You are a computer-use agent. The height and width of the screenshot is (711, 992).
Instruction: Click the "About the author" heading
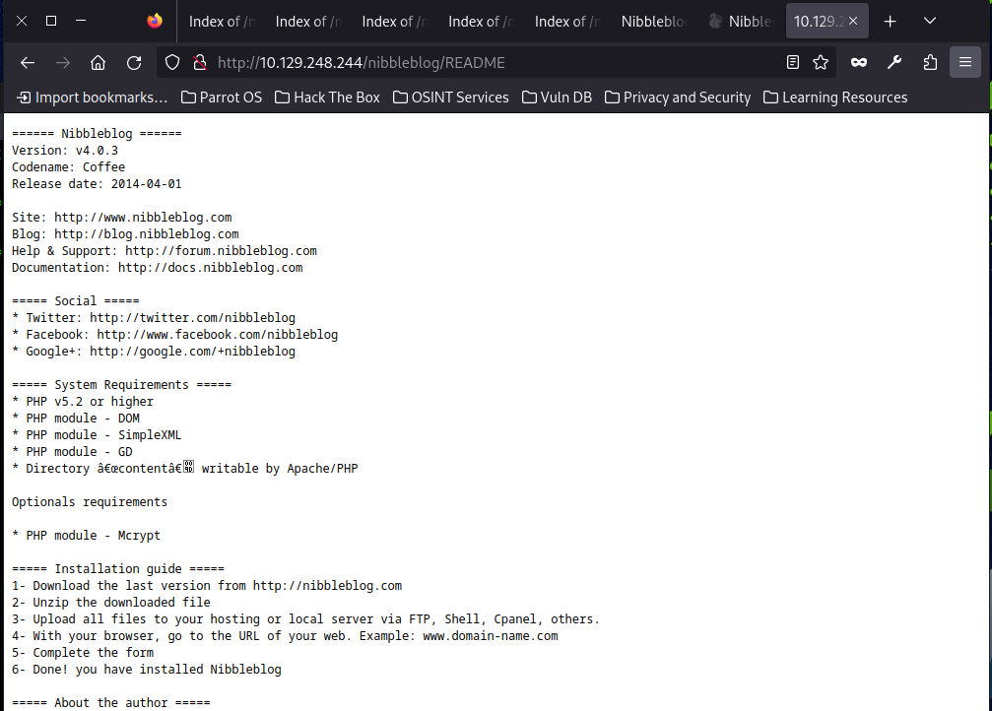pyautogui.click(x=110, y=703)
